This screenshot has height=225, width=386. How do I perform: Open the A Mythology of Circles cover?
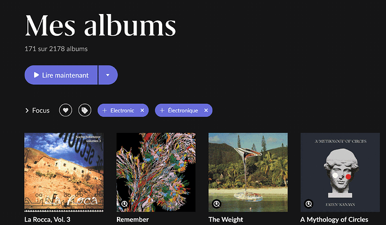coord(340,173)
